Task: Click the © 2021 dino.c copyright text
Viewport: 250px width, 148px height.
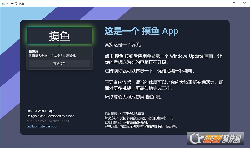Action: tap(36, 121)
